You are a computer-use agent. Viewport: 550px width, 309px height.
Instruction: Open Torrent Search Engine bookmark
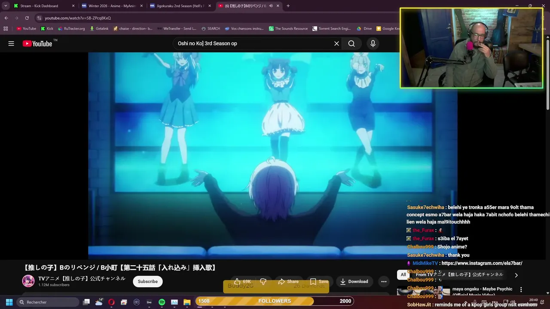click(332, 29)
